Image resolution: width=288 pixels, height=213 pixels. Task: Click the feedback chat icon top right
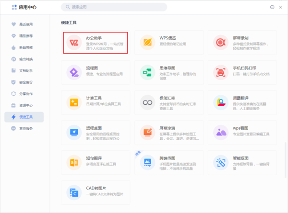point(272,7)
